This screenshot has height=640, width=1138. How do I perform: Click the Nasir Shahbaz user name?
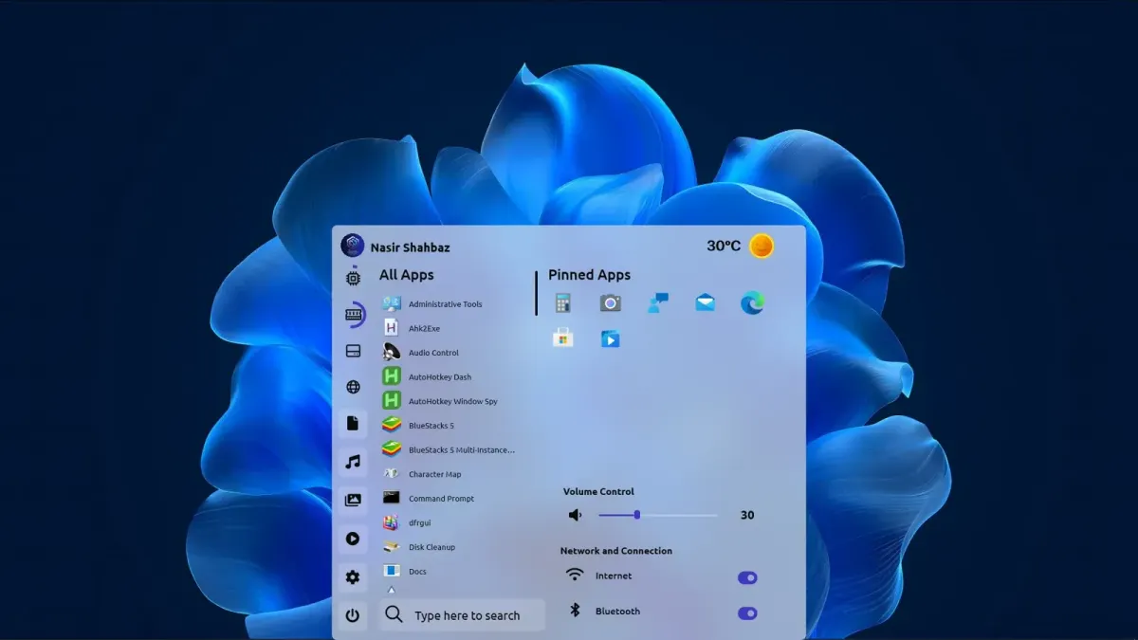[411, 247]
